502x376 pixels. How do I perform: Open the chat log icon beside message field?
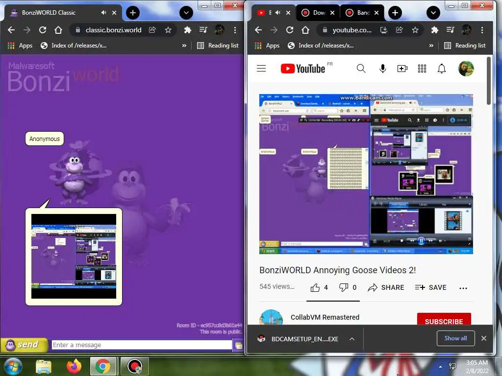[x=238, y=345]
